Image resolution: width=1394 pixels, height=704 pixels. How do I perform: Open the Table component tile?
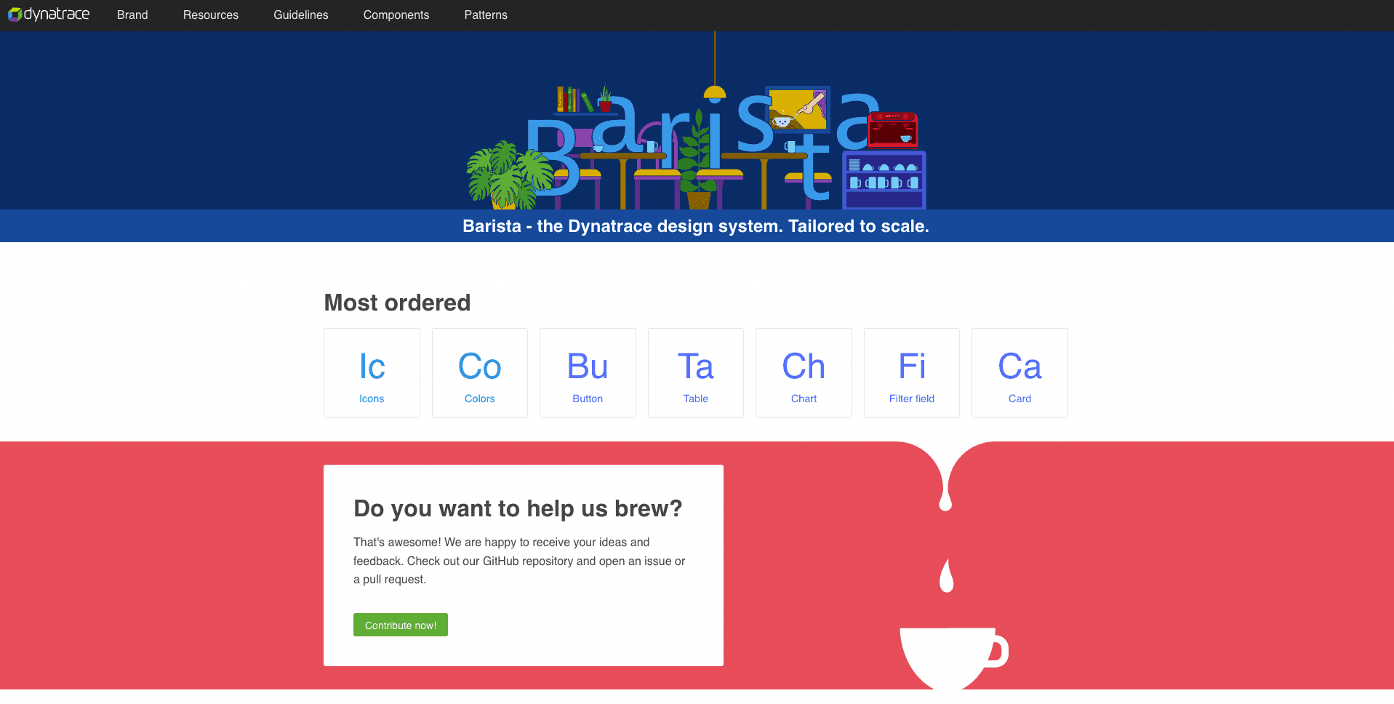[x=696, y=373]
